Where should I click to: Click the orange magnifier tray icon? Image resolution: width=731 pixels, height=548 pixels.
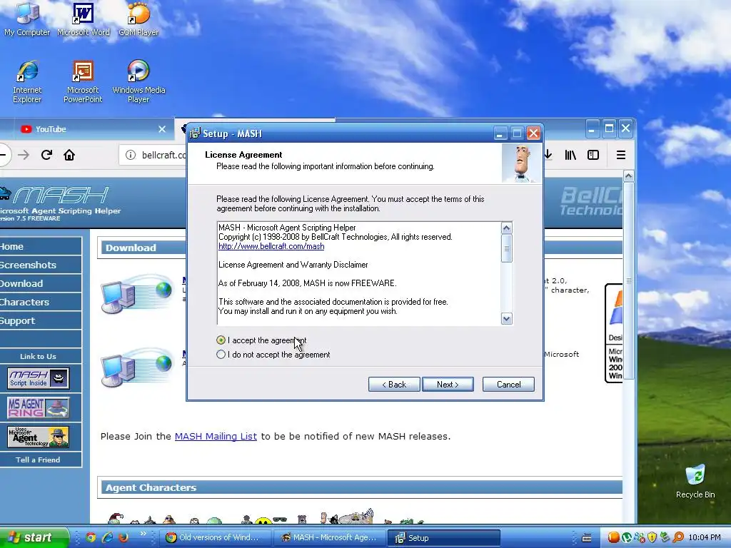[678, 537]
